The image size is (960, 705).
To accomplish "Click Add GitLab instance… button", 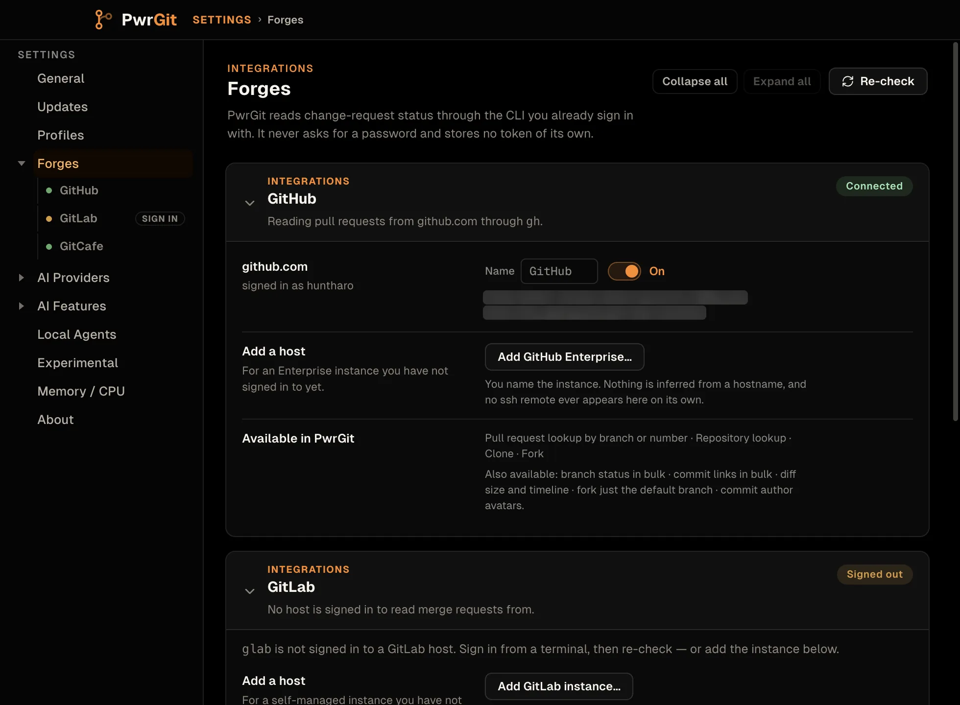I will point(559,686).
